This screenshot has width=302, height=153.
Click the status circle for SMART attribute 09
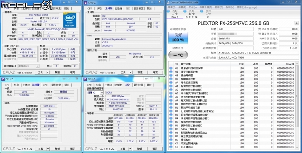[171, 75]
